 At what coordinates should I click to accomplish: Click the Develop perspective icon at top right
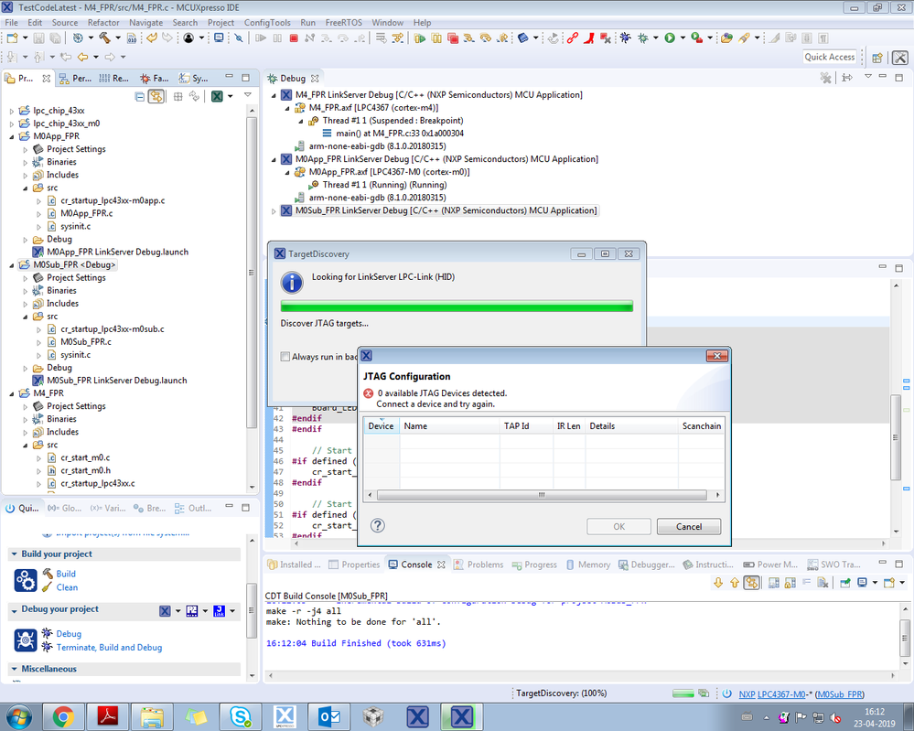point(900,57)
